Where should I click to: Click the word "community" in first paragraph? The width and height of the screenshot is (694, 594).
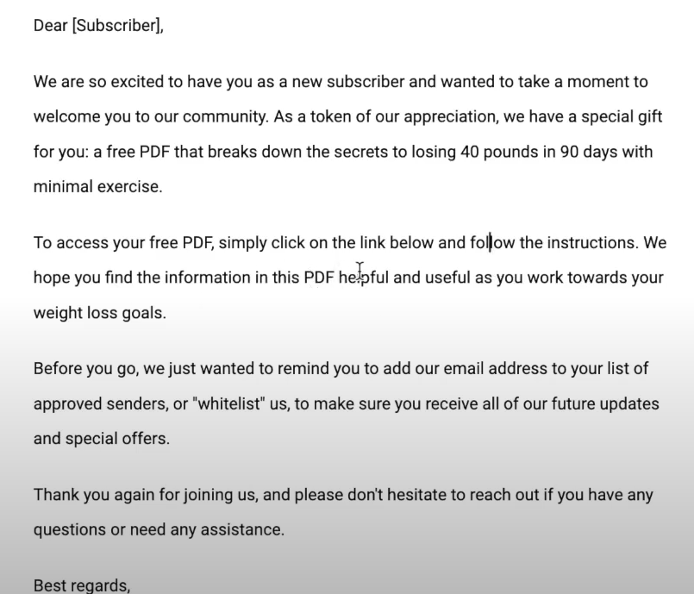tap(225, 117)
